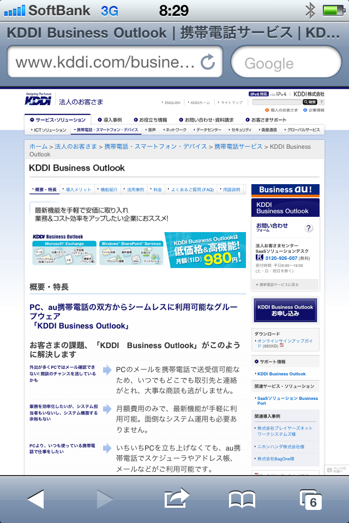Open 導入事例 menu item
Viewport: 349px width, 523px height.
pos(110,120)
